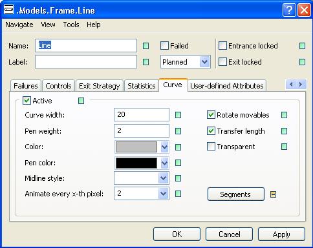This screenshot has width=313, height=248.
Task: Switch to the Exit Strategy tab
Action: pos(100,86)
